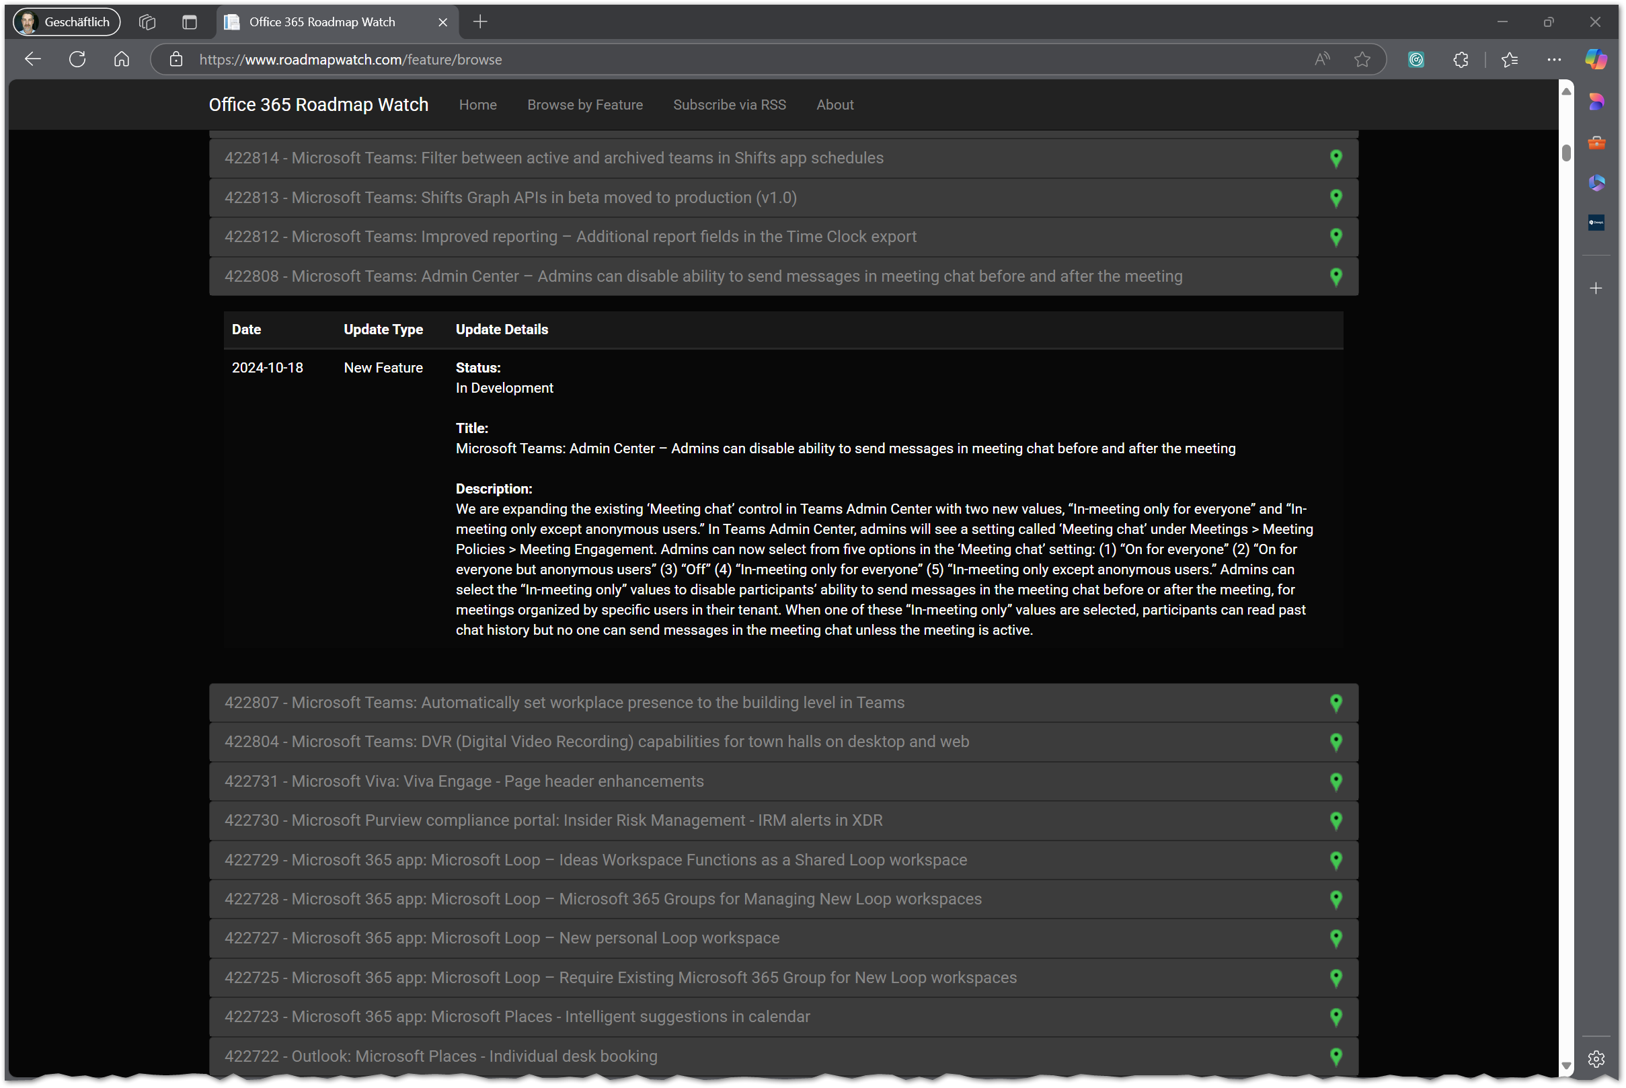Open the sidebar Tools briefcase icon
Screen dimensions: 1626x1088
pos(1596,143)
